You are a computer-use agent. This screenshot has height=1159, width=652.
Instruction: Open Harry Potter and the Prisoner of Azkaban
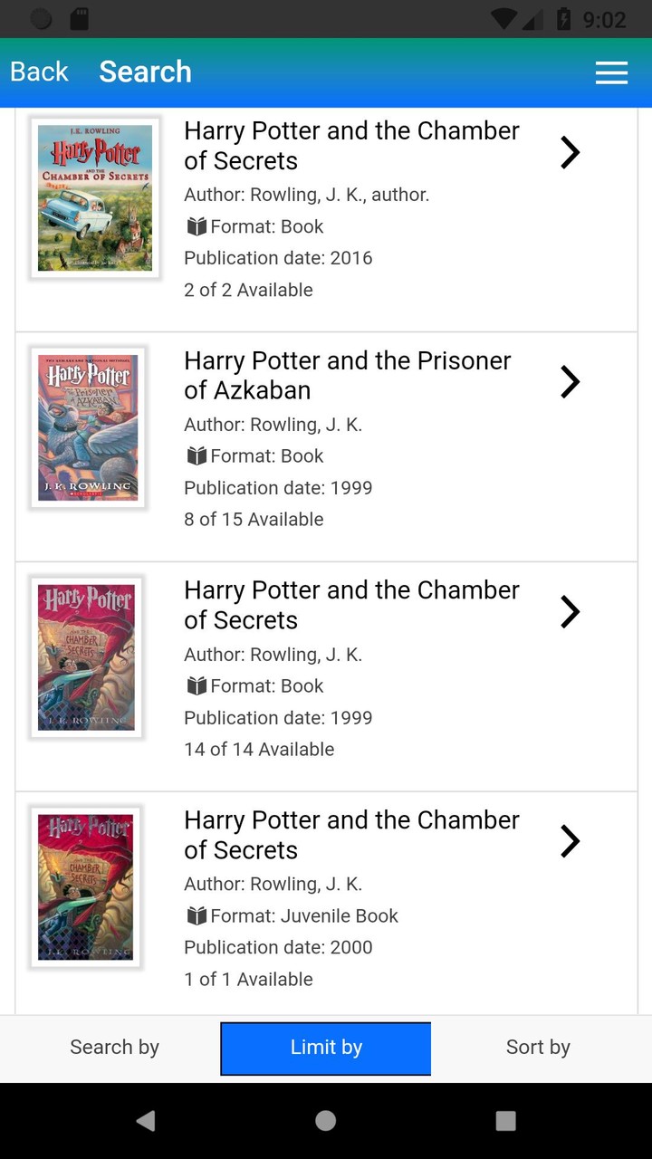pos(348,375)
